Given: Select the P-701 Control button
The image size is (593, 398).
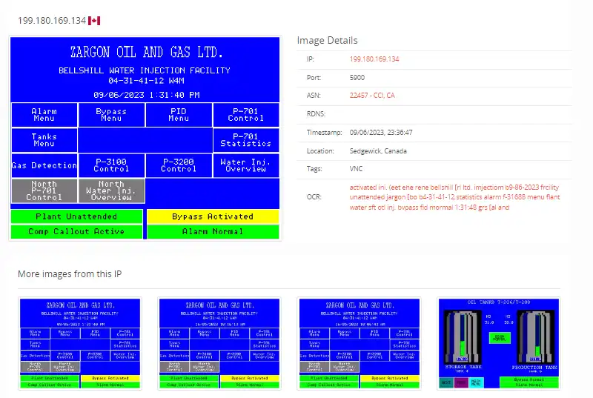Looking at the screenshot, I should pyautogui.click(x=246, y=115).
